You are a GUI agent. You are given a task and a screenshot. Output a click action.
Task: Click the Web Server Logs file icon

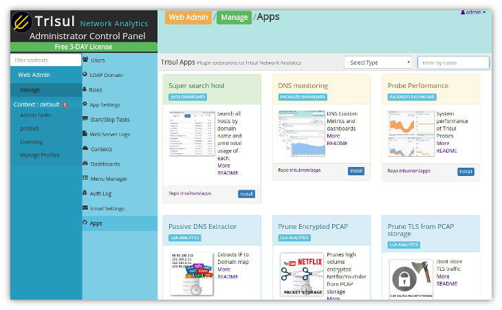pos(85,133)
